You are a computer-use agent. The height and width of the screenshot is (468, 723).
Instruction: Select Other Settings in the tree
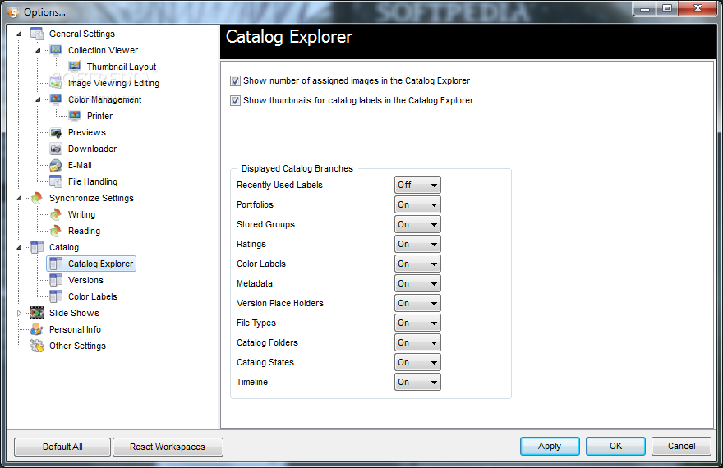[x=77, y=346]
